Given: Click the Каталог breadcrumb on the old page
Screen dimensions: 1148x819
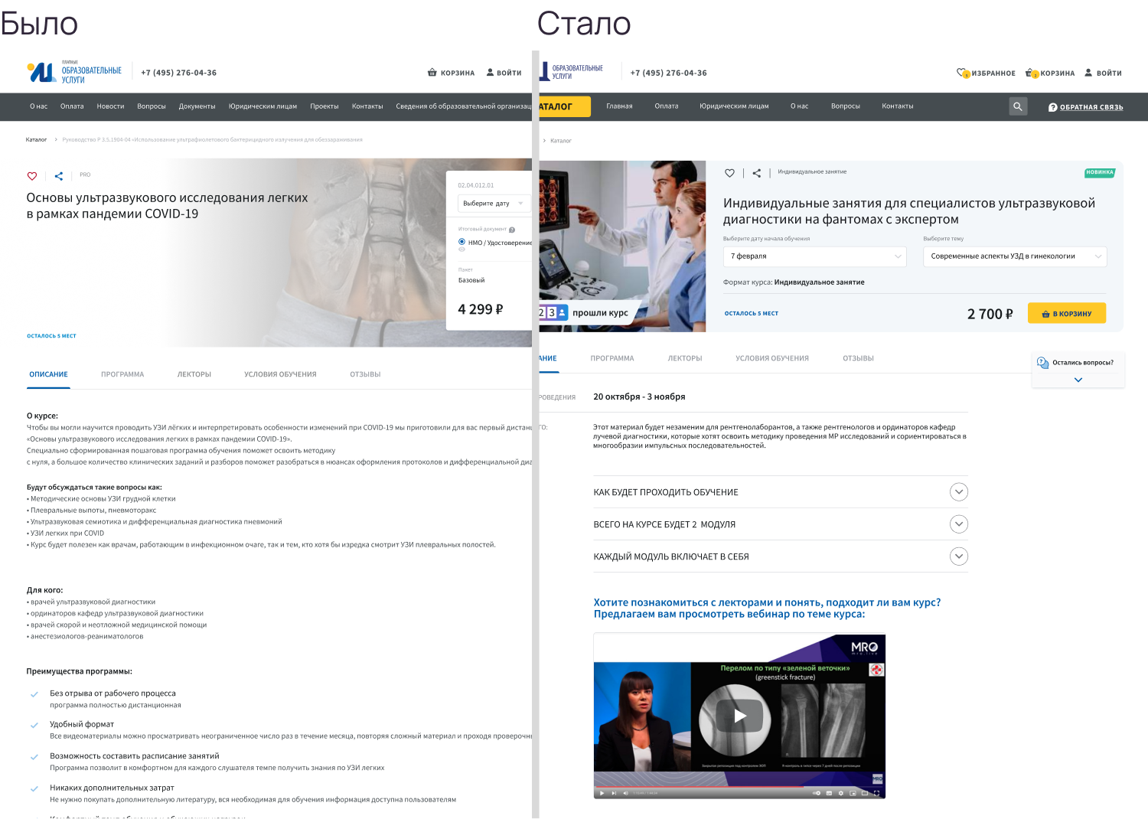Looking at the screenshot, I should (36, 140).
